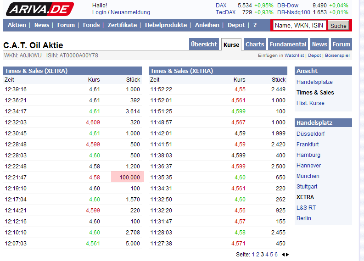Open the TecDAX index link
This screenshot has width=364, height=261.
[225, 12]
